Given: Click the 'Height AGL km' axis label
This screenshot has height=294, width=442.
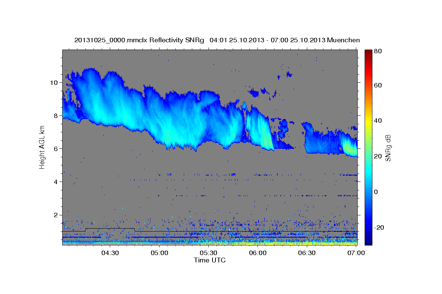Looking at the screenshot, I should click(42, 147).
